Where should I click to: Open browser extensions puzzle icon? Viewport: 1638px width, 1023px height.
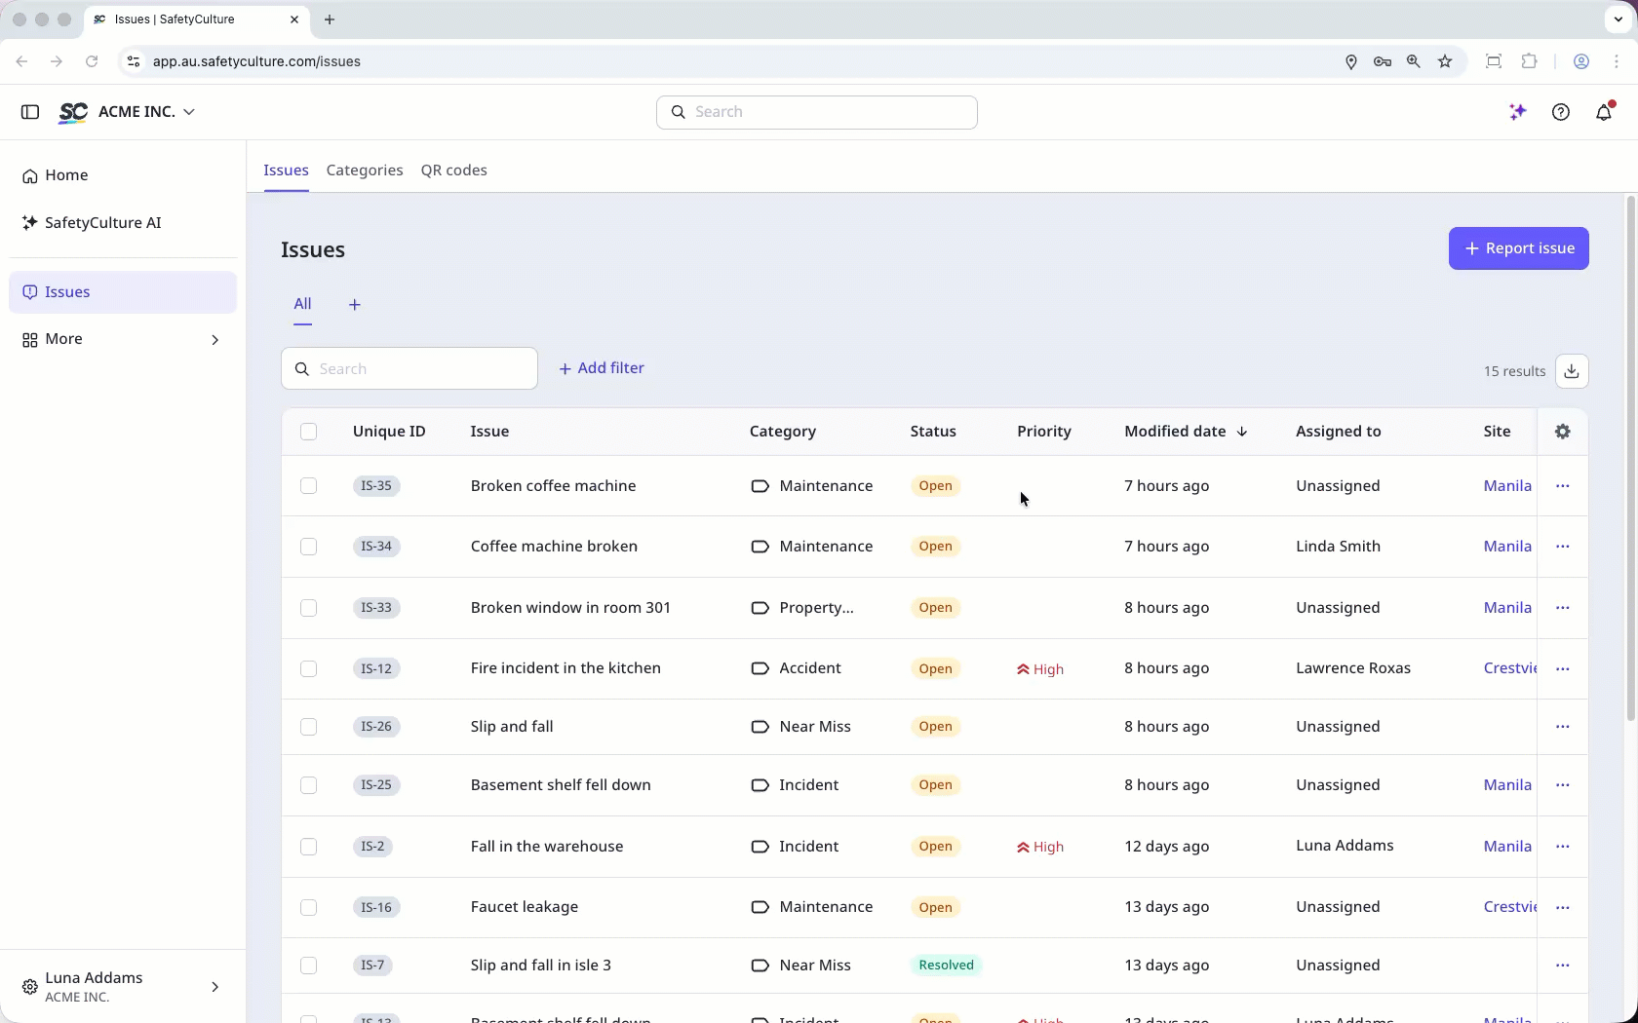coord(1529,61)
